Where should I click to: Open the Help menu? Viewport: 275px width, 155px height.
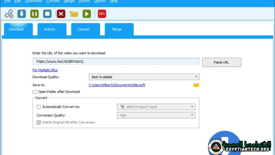pyautogui.click(x=114, y=1)
